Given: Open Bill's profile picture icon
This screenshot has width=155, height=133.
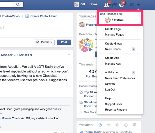Looking at the screenshot, I should click(76, 4).
